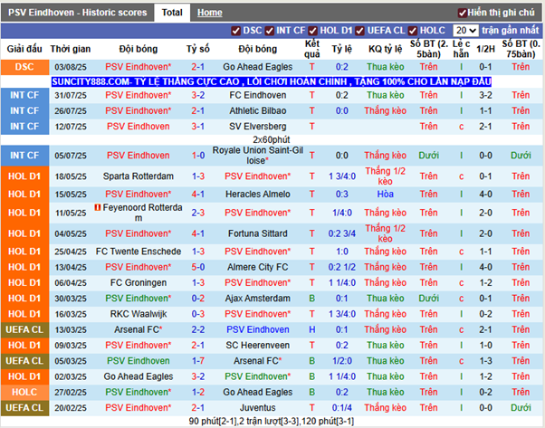Click the 0:1/4 odds for Juventus match
The width and height of the screenshot is (545, 428).
click(x=341, y=408)
